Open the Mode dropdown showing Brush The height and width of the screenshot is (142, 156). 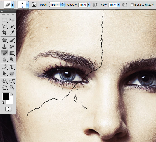click(57, 5)
